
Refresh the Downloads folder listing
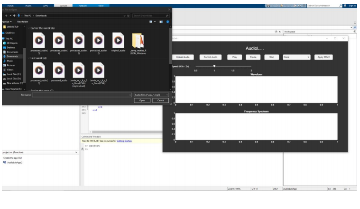coord(129,16)
